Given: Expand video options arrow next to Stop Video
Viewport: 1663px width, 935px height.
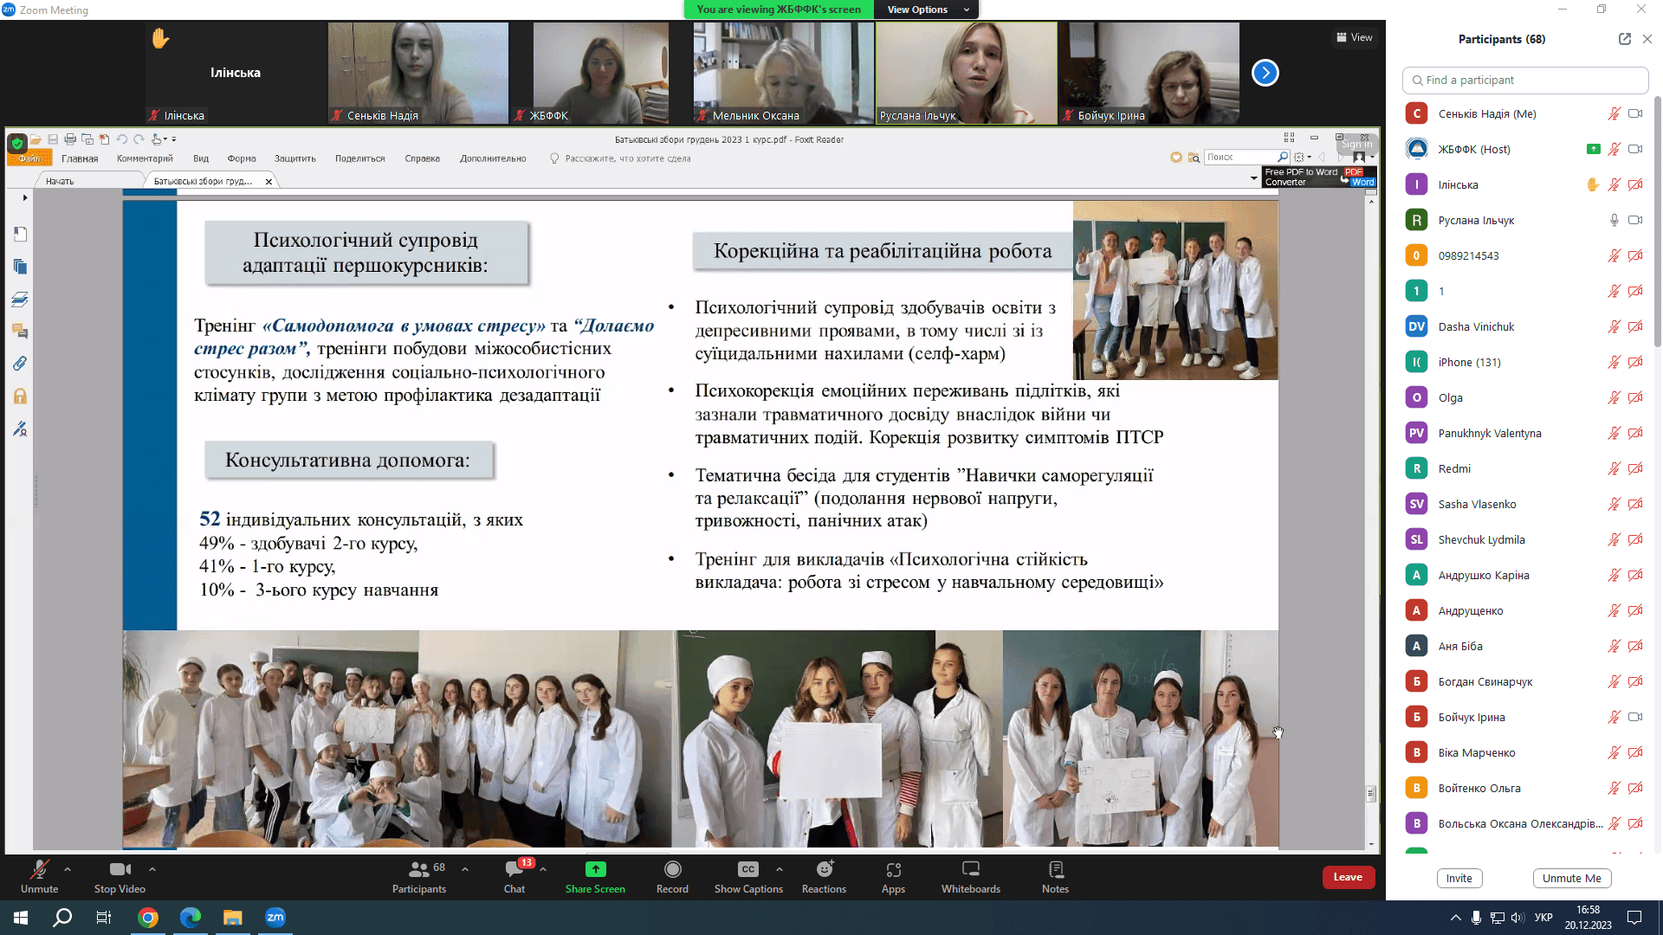Looking at the screenshot, I should pos(152,868).
